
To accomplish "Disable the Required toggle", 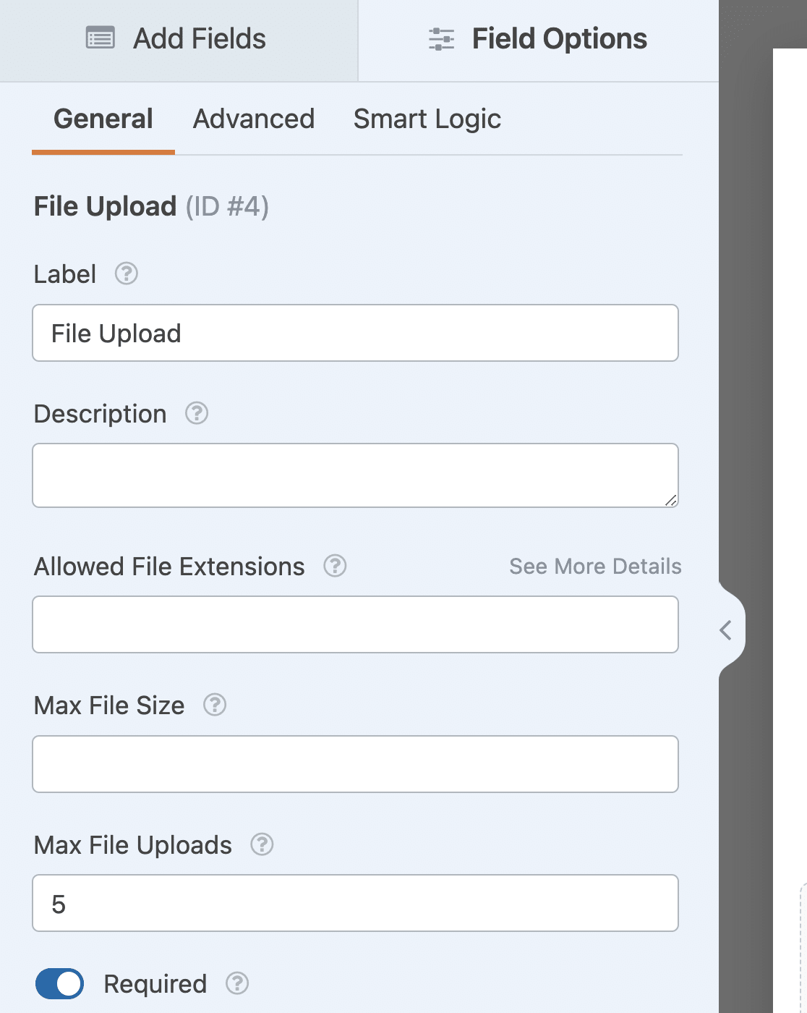I will 59,984.
